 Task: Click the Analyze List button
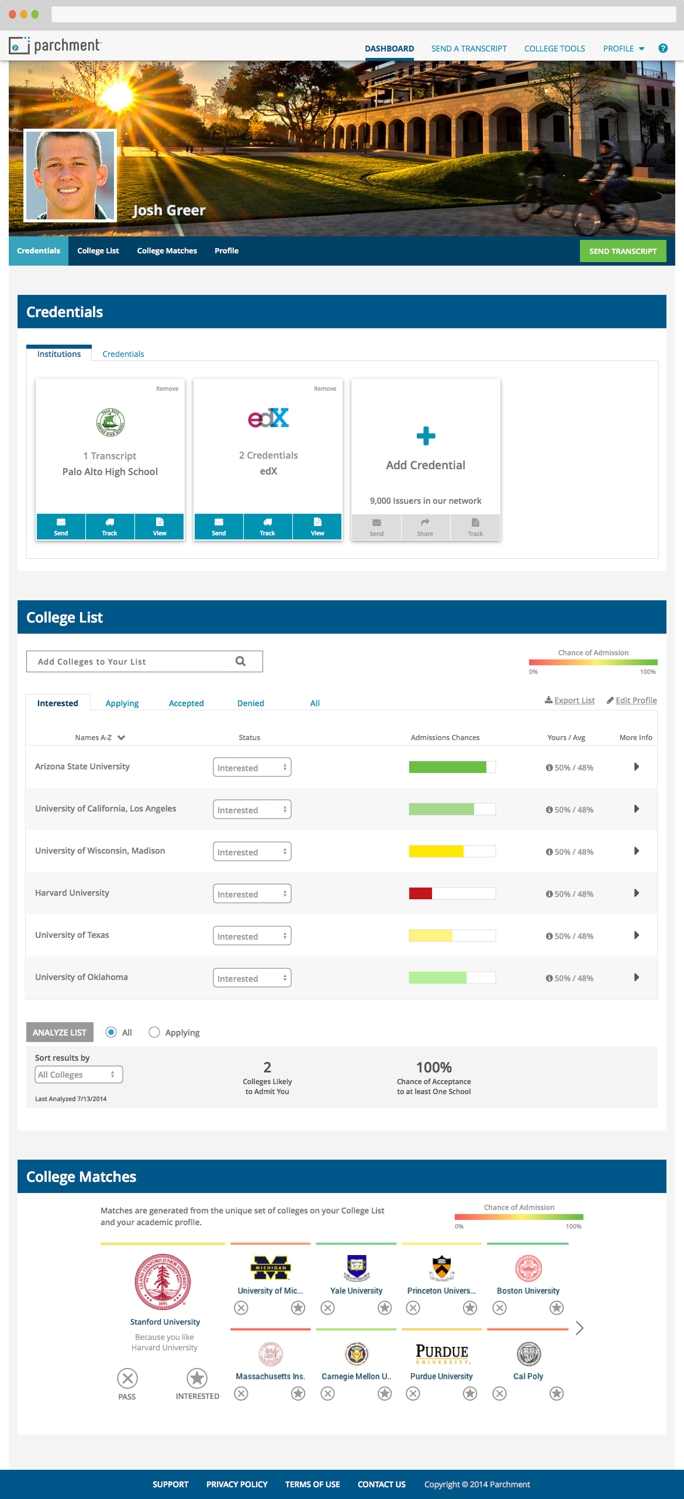pos(60,1032)
